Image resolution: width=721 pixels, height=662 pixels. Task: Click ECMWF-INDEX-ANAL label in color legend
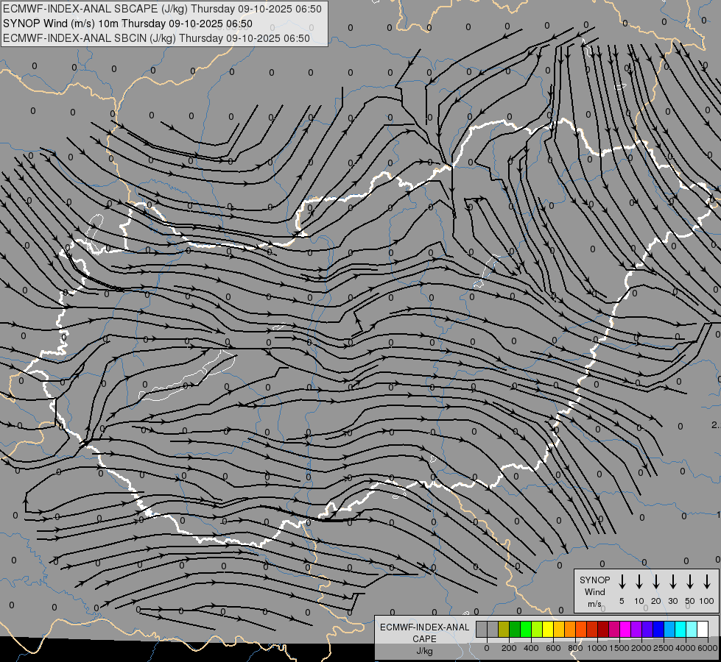pyautogui.click(x=424, y=627)
